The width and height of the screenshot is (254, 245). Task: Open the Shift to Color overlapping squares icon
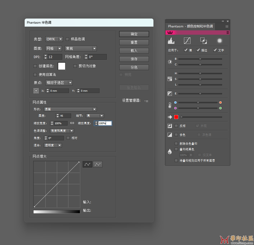pos(204,41)
